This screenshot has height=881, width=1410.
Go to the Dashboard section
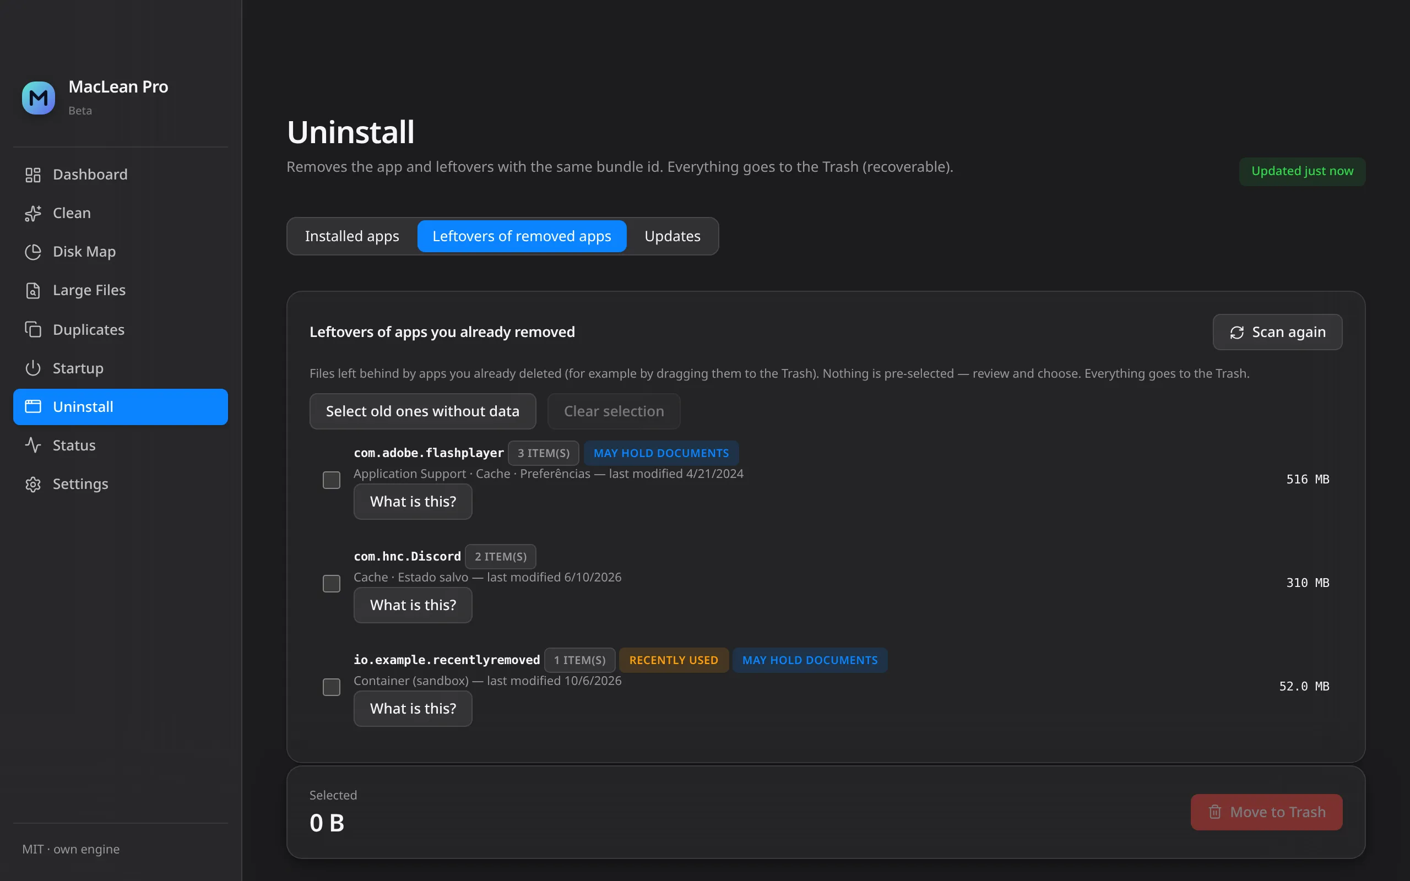pyautogui.click(x=121, y=175)
